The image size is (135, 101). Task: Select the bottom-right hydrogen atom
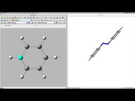[44, 77]
